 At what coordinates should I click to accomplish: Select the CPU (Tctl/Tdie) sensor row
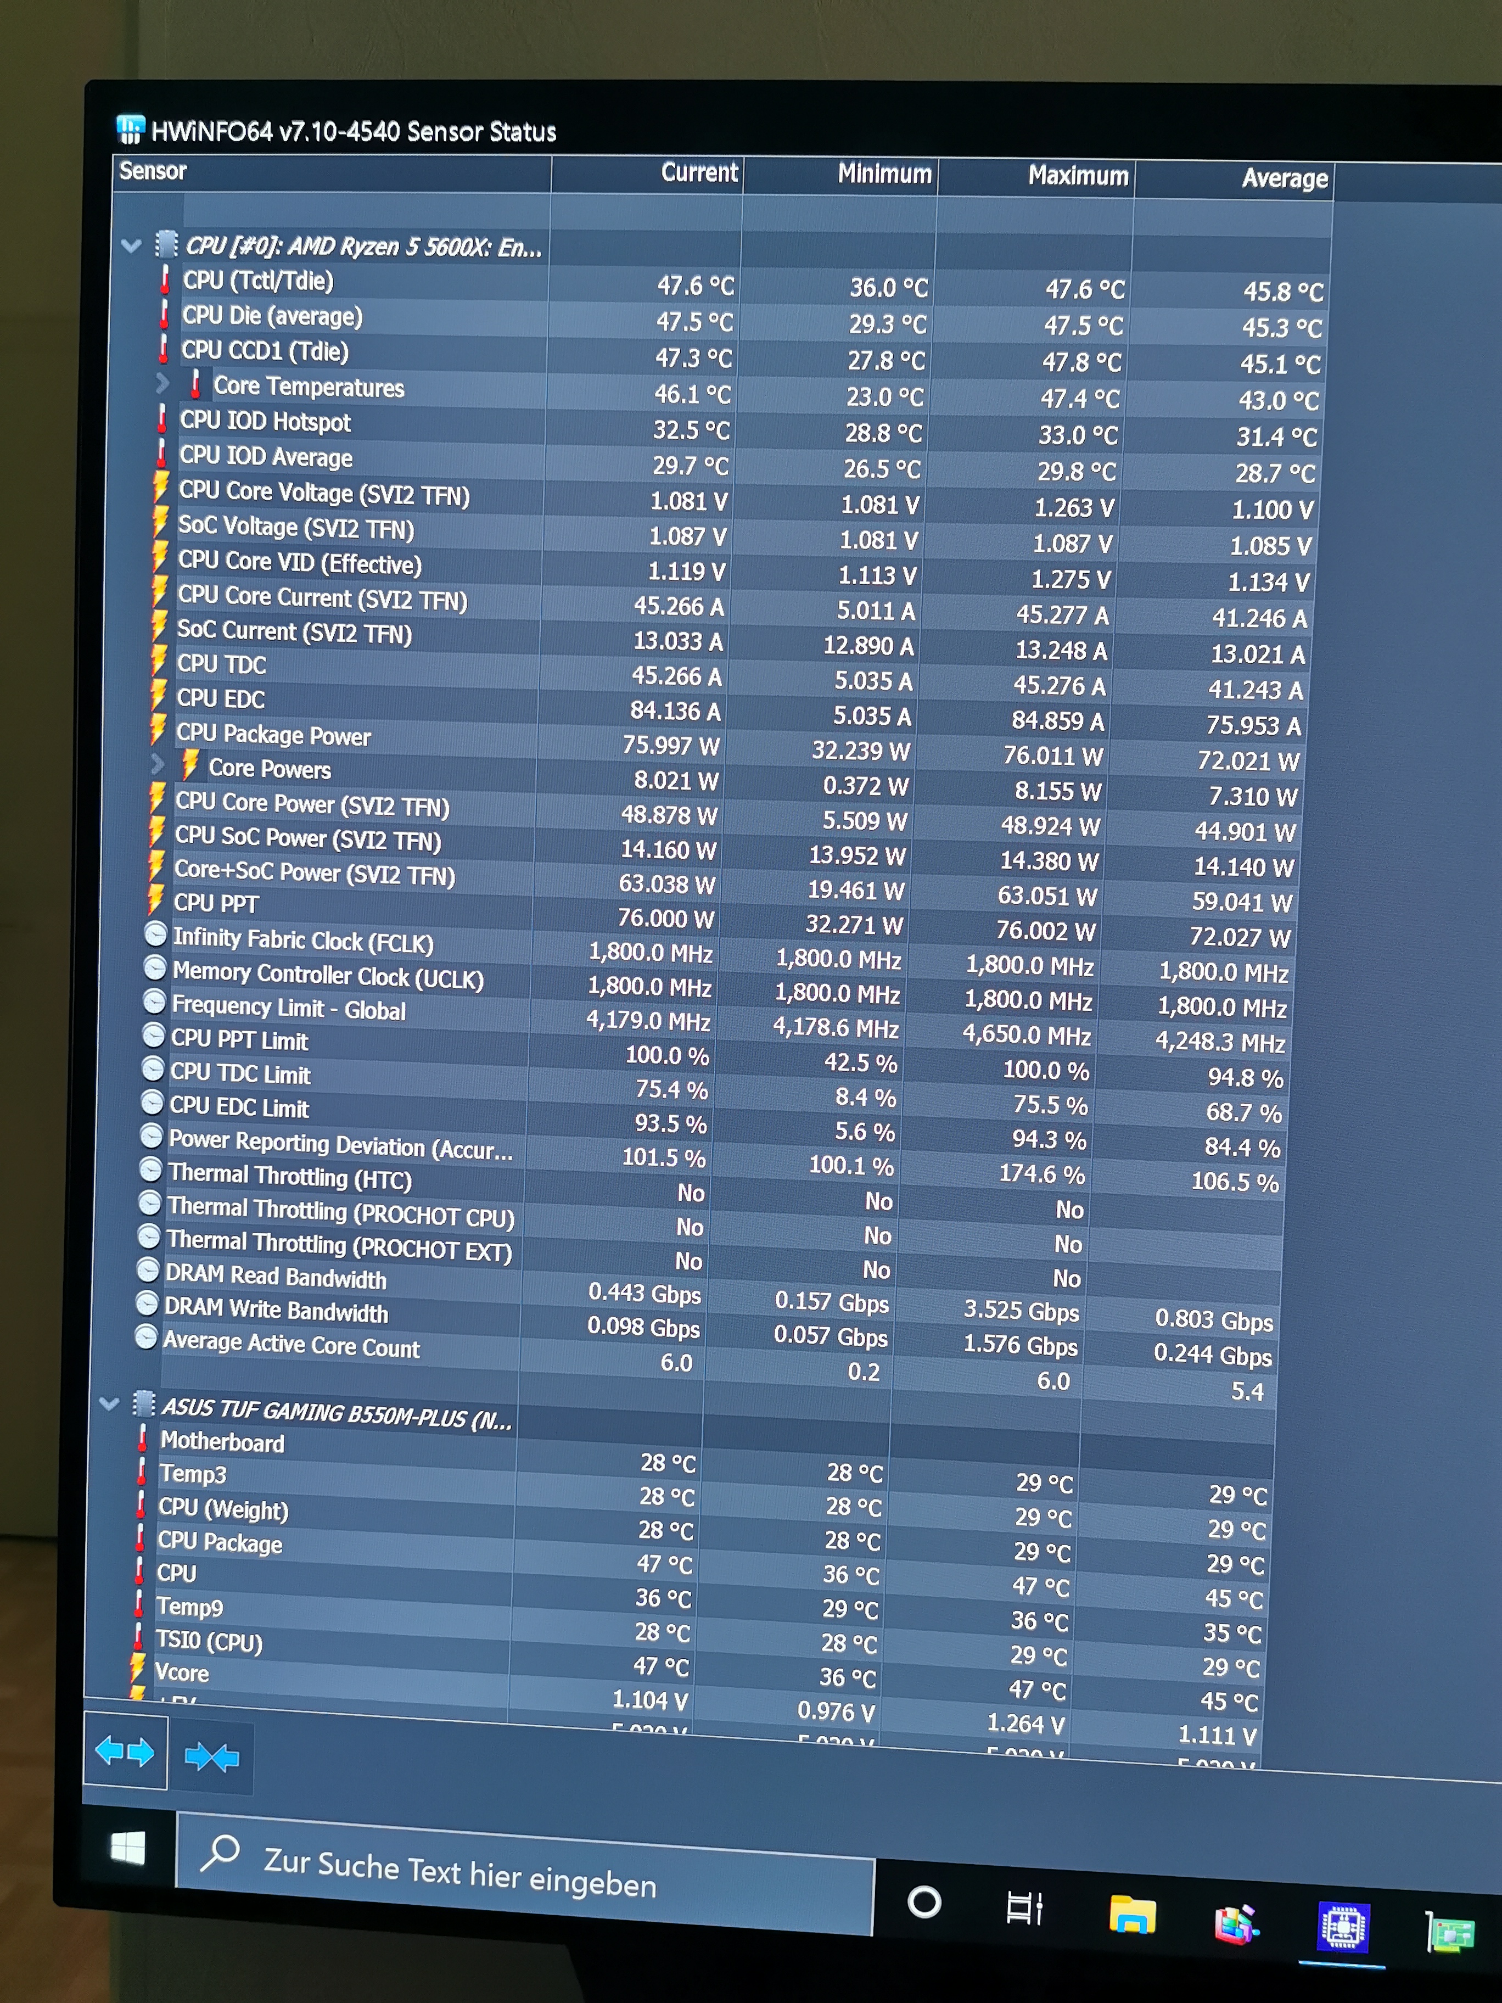click(258, 281)
